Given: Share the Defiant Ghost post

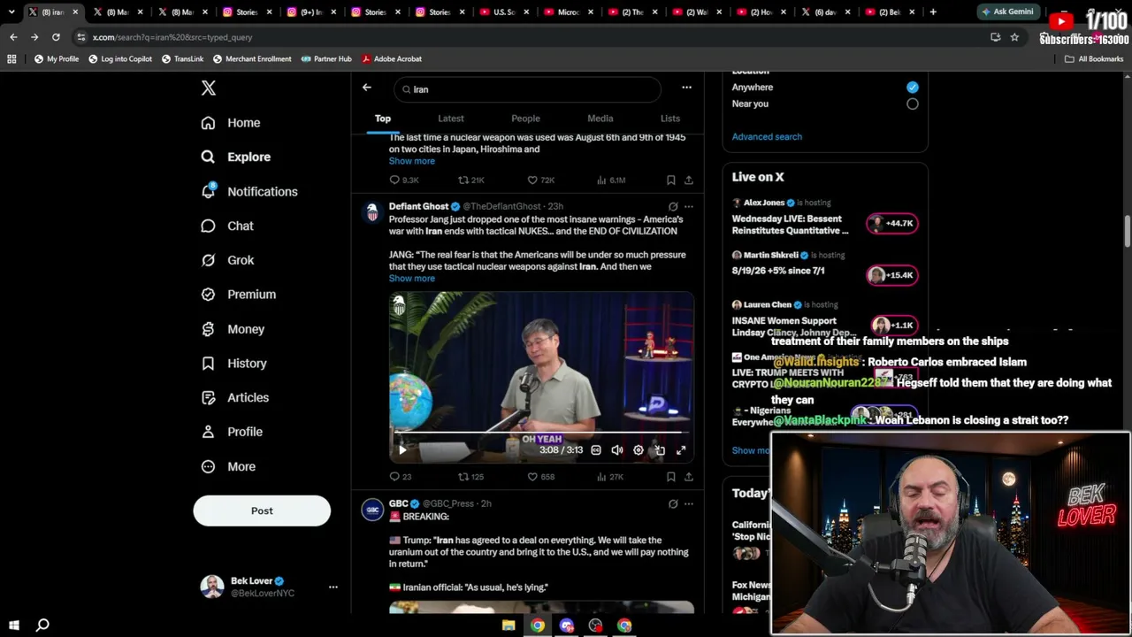Looking at the screenshot, I should tap(688, 477).
